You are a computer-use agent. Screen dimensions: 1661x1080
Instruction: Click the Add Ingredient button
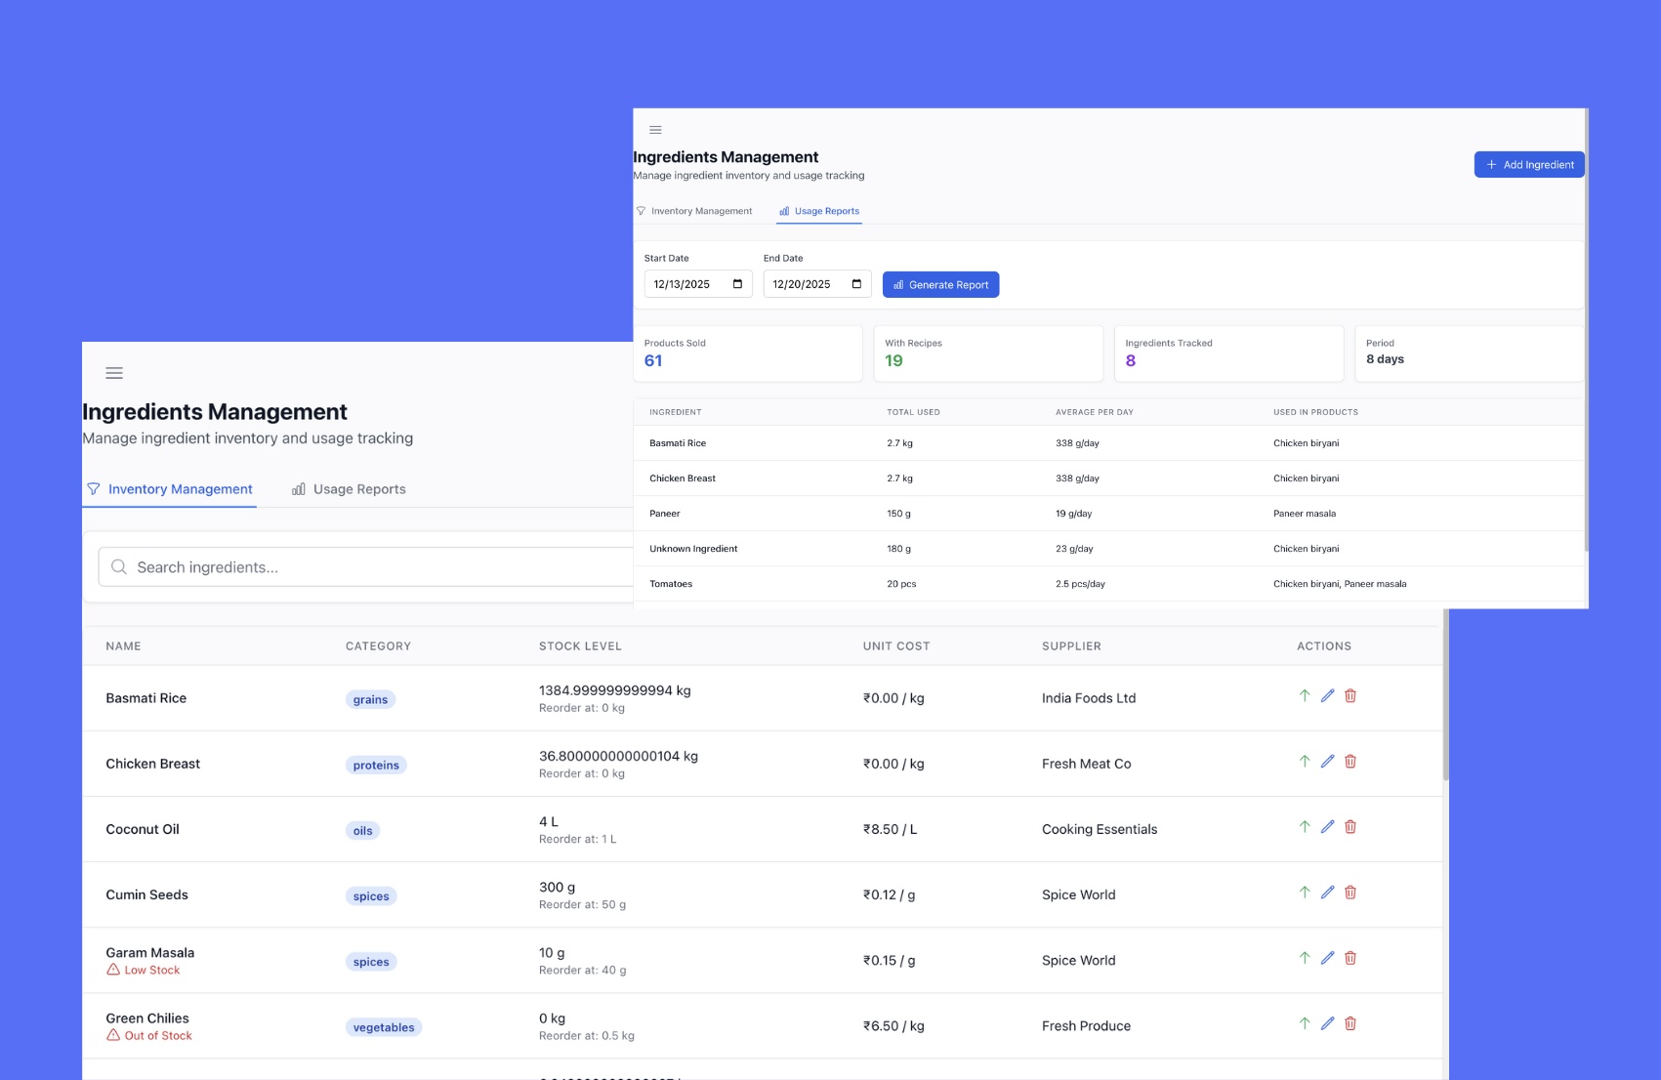[1529, 164]
